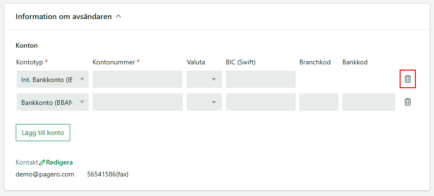
Task: Open the Valuta dropdown in the BBAN row
Action: pyautogui.click(x=204, y=102)
